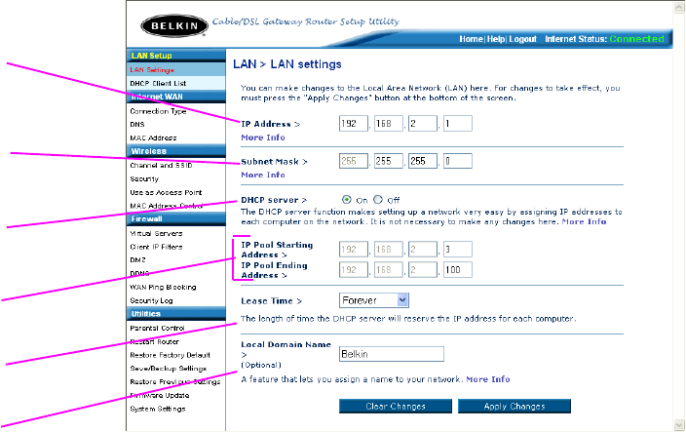Open System Settings page

coord(158,409)
